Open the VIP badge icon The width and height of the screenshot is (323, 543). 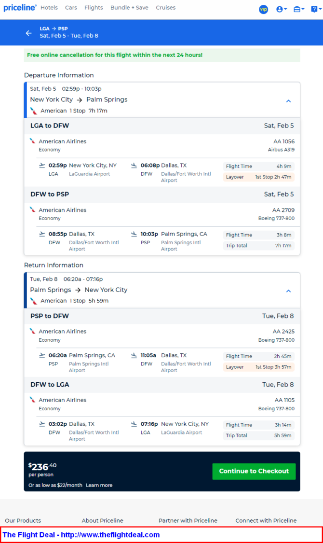point(264,9)
